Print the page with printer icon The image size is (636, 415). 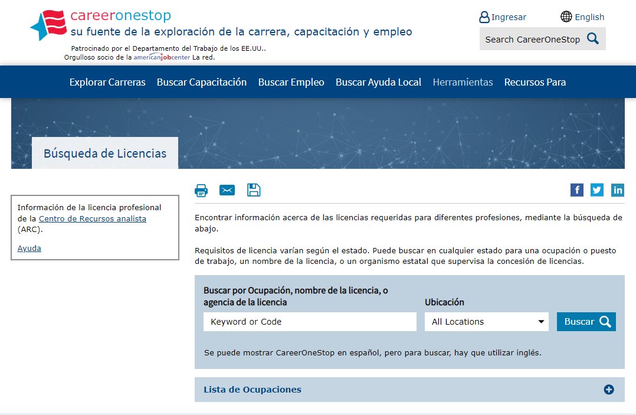click(x=201, y=190)
